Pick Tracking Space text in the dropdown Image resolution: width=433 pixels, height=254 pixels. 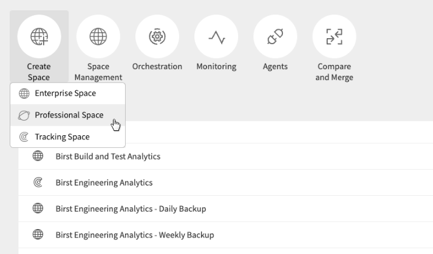(x=62, y=137)
